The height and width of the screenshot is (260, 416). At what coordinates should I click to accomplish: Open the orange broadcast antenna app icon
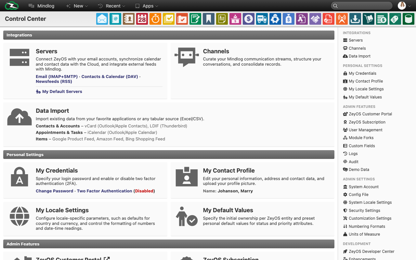pos(342,19)
